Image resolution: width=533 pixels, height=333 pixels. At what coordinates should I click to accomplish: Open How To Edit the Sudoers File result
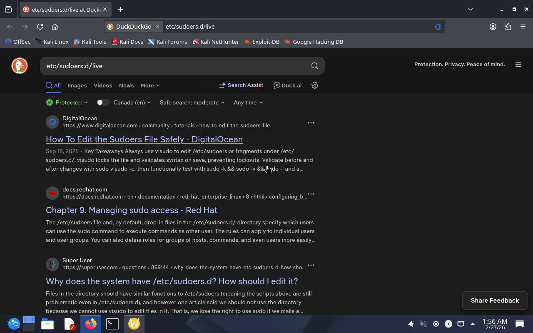coord(144,139)
